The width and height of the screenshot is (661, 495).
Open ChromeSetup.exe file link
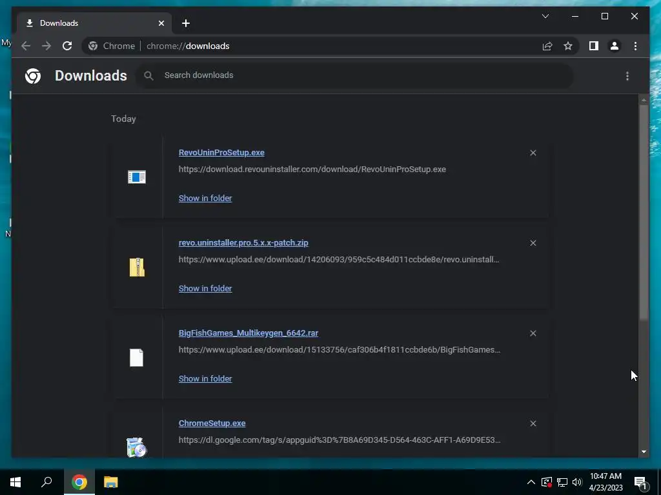pos(212,423)
